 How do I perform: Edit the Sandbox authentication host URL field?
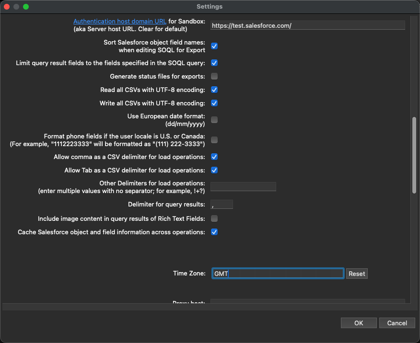pyautogui.click(x=307, y=25)
